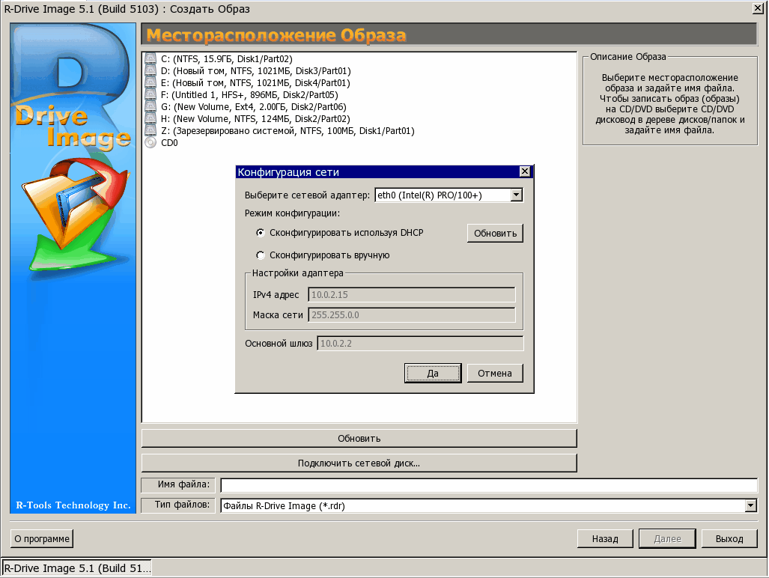Screen dimensions: 769x578
Task: Select F: (Untitled 1, HFS+) row
Action: tap(249, 94)
